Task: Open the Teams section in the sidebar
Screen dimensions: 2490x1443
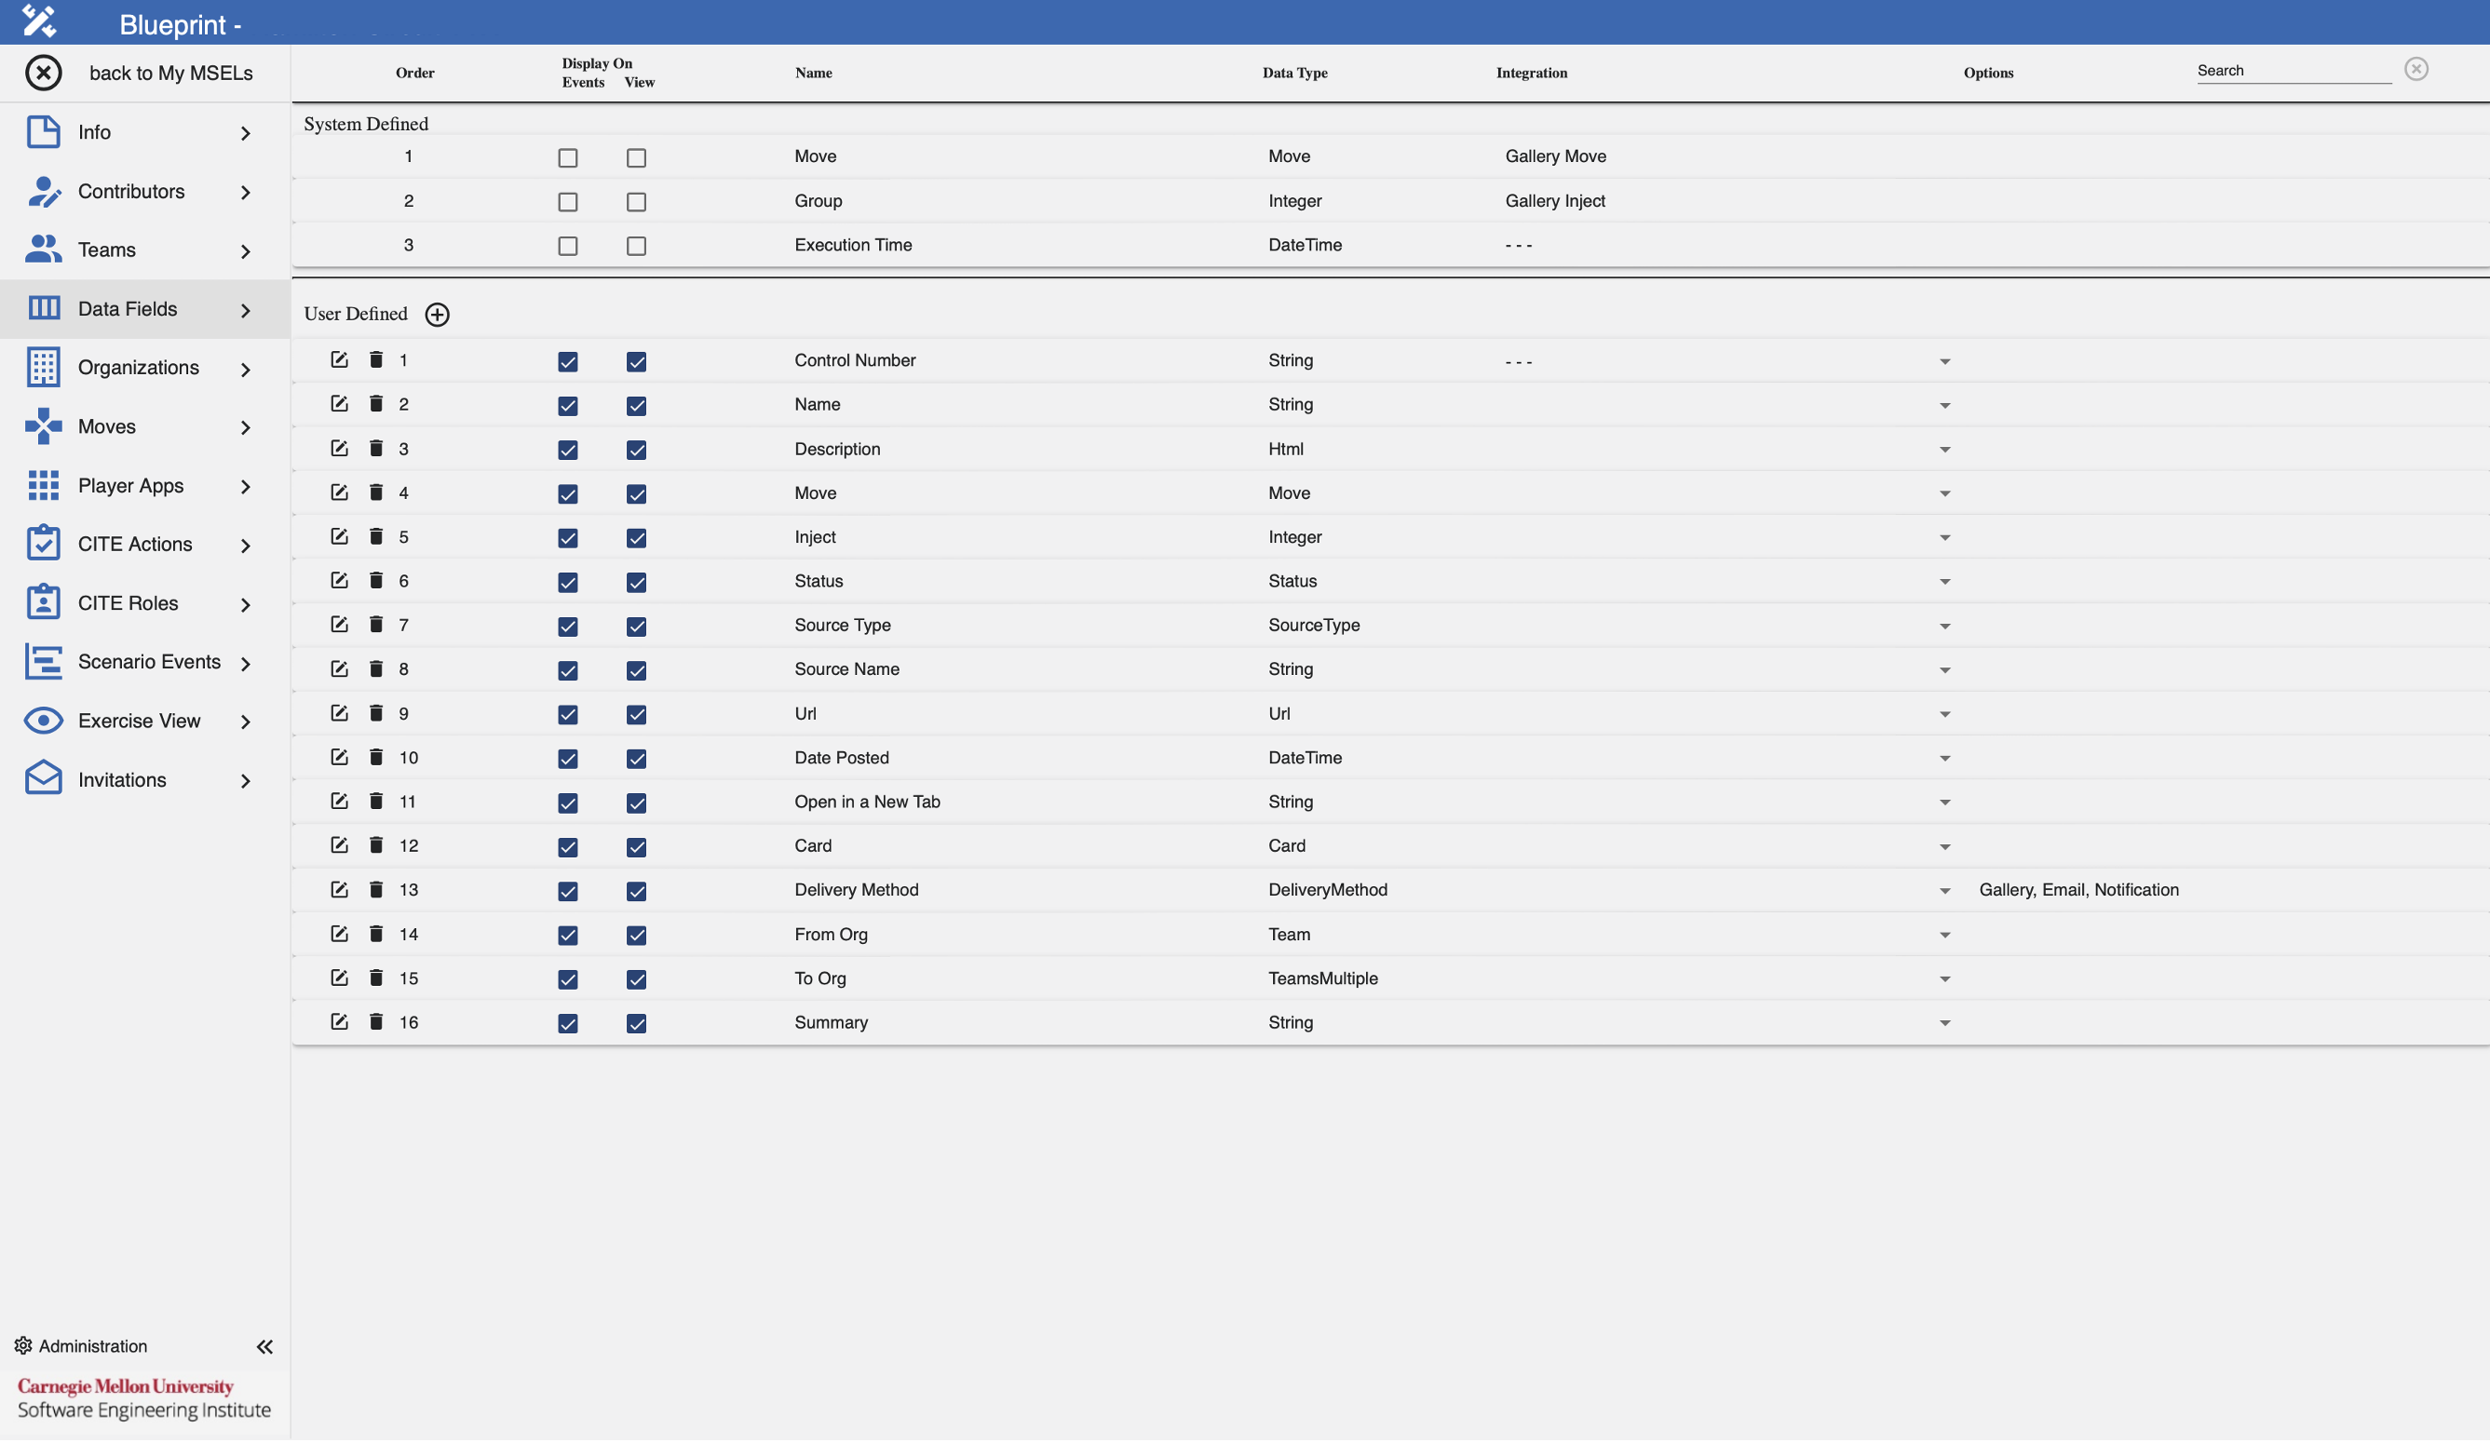Action: click(107, 249)
